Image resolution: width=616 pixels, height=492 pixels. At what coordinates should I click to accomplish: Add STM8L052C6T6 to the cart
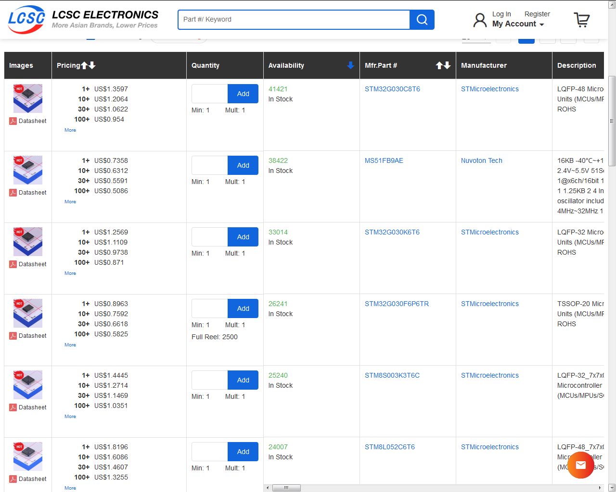point(243,452)
